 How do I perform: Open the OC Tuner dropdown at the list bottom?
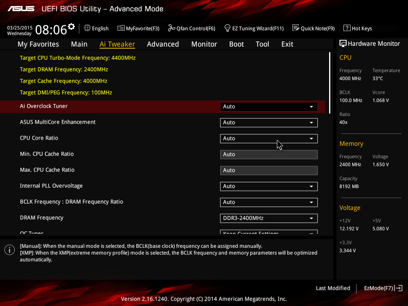point(269,232)
